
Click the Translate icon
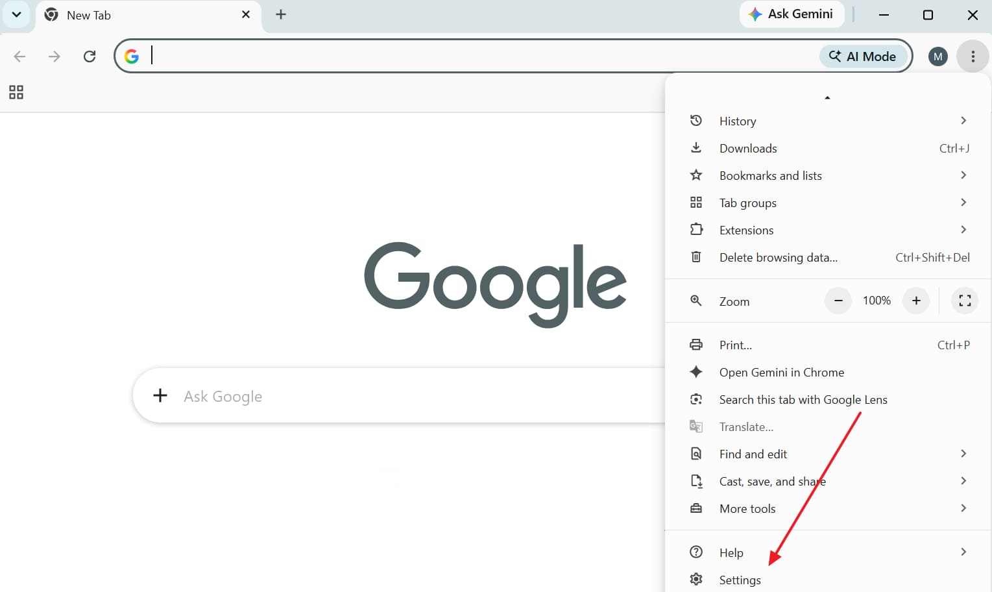tap(696, 426)
